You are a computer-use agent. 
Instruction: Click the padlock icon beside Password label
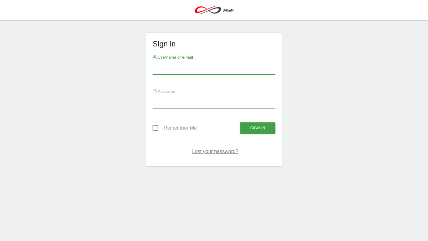tap(154, 91)
